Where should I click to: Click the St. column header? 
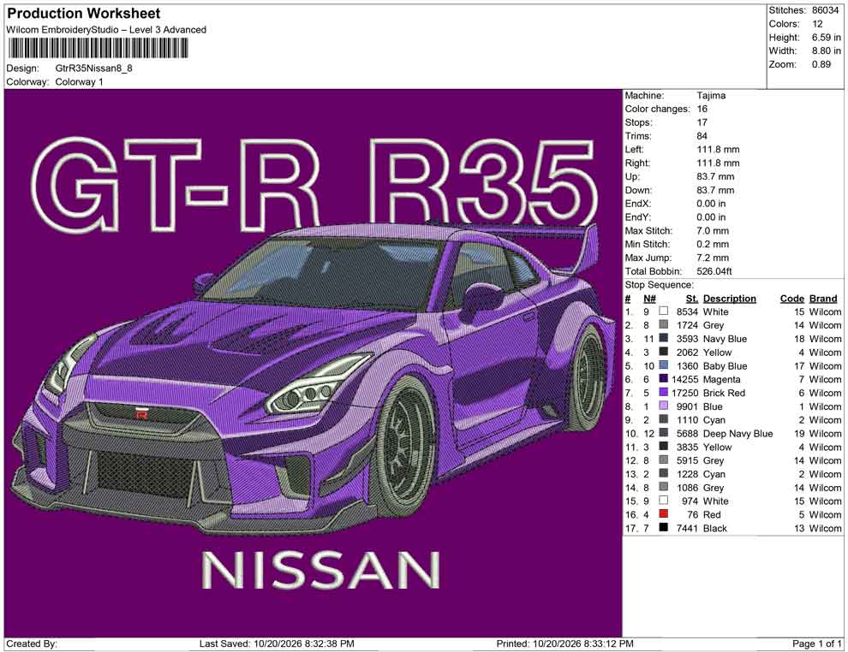pos(692,298)
